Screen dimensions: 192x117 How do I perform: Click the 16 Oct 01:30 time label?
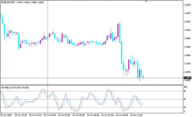[64, 115]
